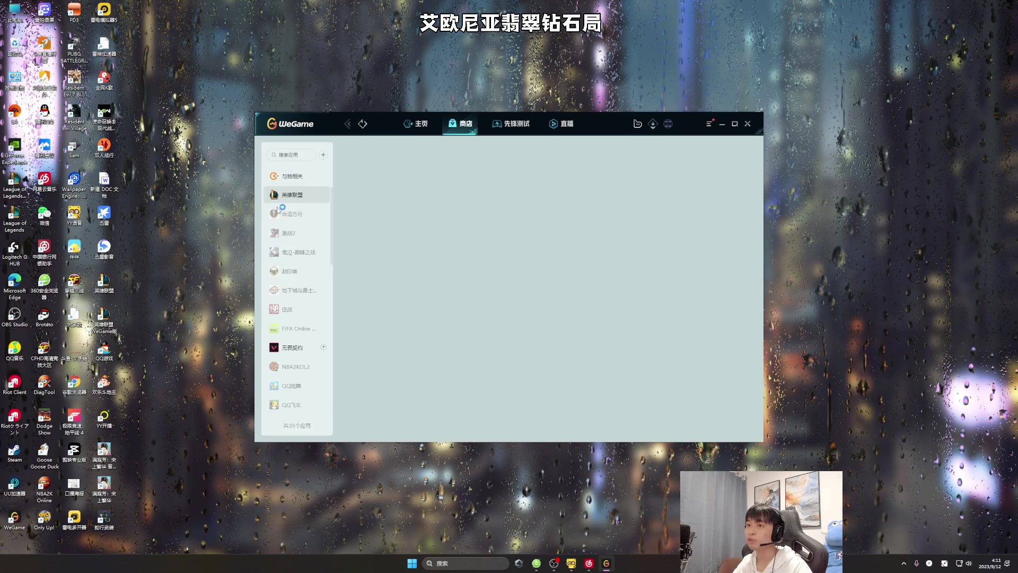The height and width of the screenshot is (573, 1018).
Task: Click the microphone icon in system tray
Action: 916,563
